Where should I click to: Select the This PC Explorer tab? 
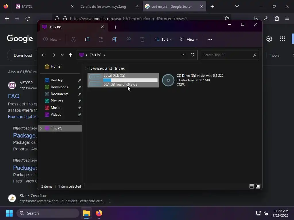74,27
